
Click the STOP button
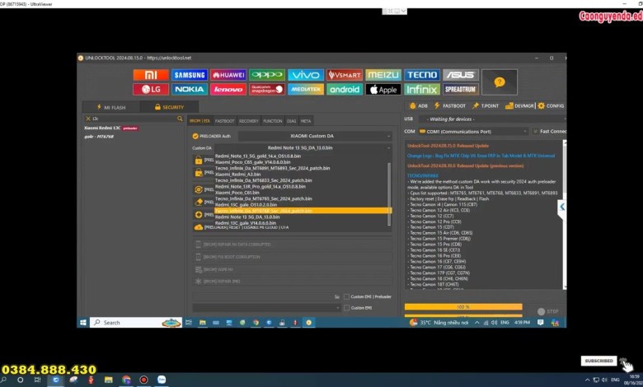548,311
